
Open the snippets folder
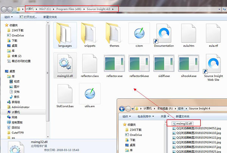(90, 35)
